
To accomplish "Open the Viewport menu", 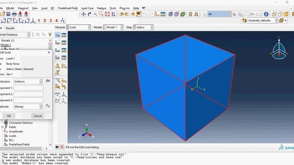I will 23,8.
